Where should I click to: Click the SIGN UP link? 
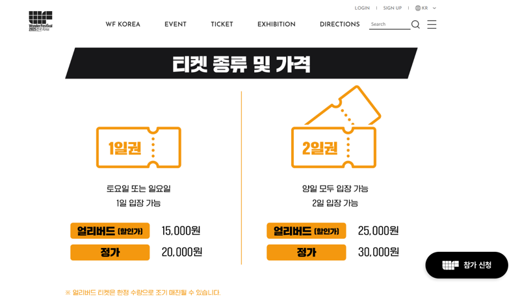(x=393, y=8)
